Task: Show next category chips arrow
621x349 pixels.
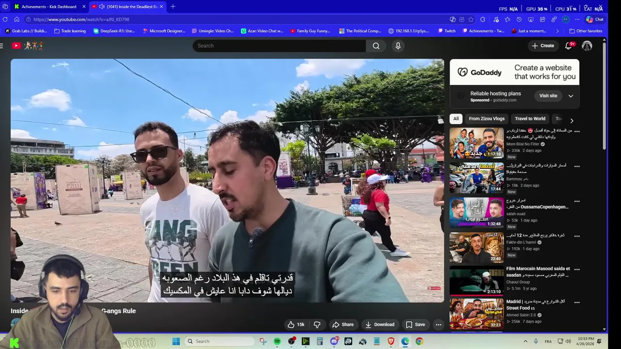Action: coord(572,121)
